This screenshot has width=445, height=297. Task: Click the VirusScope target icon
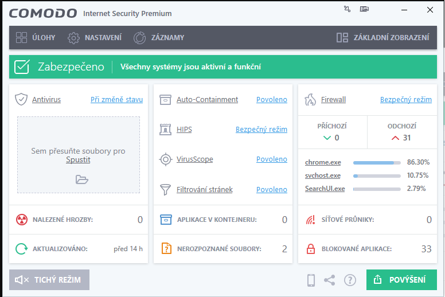tap(166, 159)
